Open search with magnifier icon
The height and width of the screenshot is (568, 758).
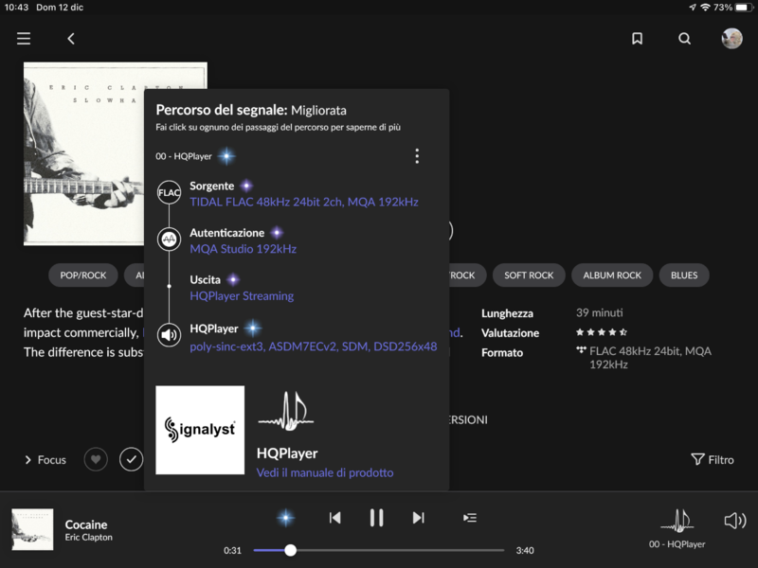[x=684, y=39]
